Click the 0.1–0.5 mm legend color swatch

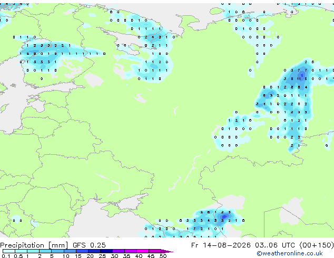tap(9, 251)
